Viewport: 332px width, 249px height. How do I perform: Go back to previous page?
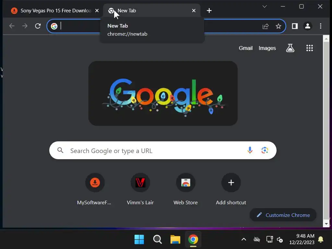pos(12,26)
